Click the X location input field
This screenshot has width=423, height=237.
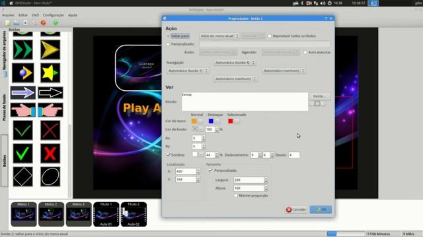[x=186, y=171]
